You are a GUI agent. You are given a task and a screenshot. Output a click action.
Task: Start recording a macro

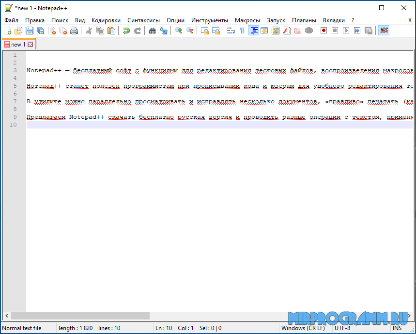(x=324, y=31)
